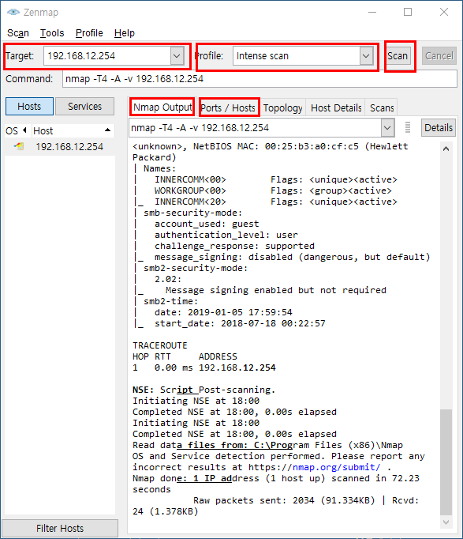Image resolution: width=463 pixels, height=539 pixels.
Task: Open the Topology tab
Action: coord(283,108)
